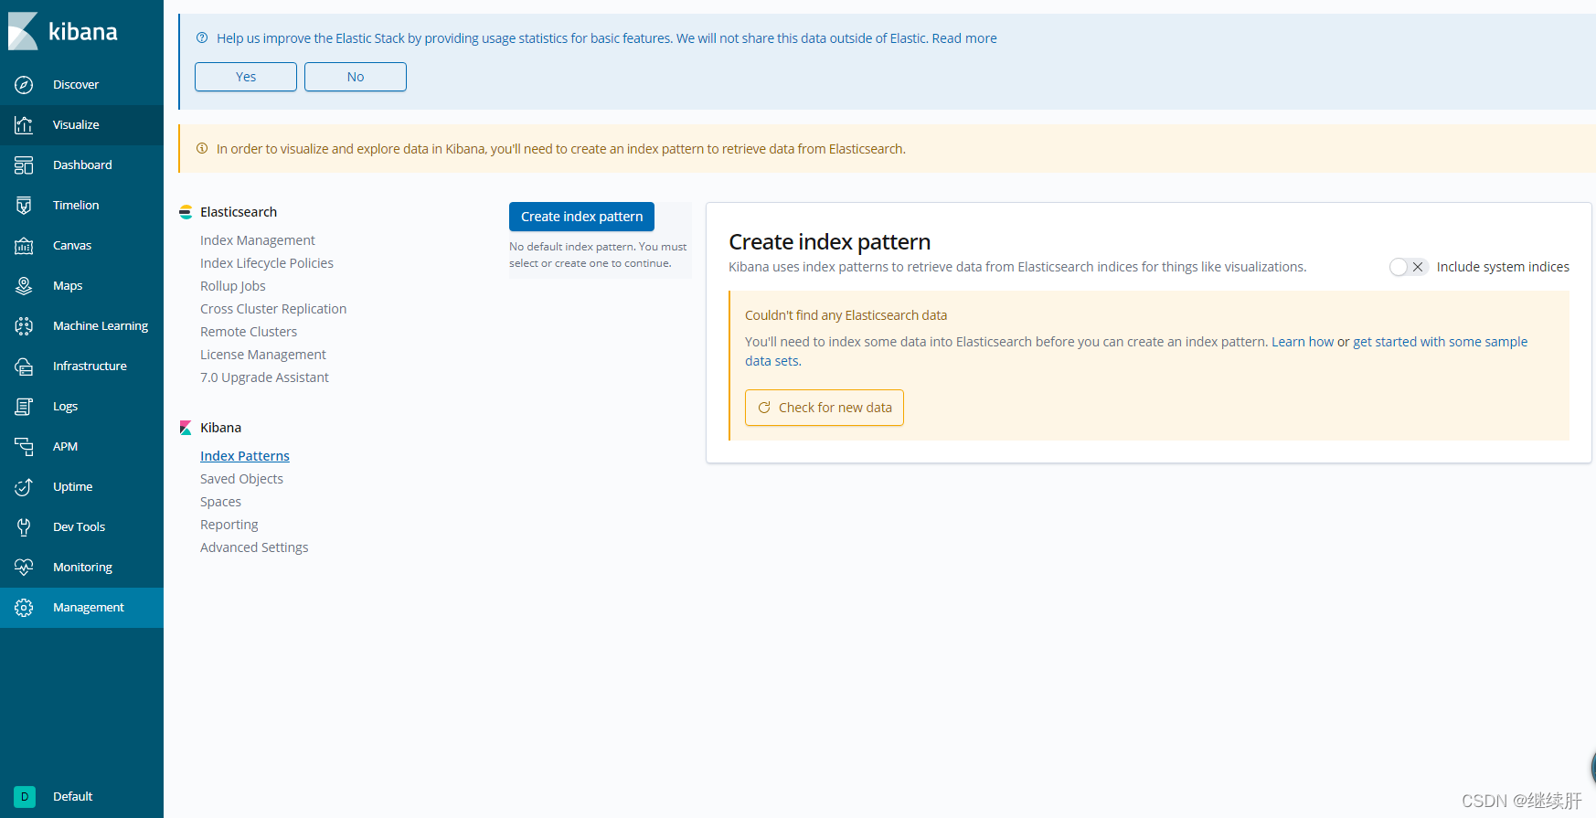The height and width of the screenshot is (818, 1596).
Task: Click the Kibana logo icon
Action: tap(23, 31)
